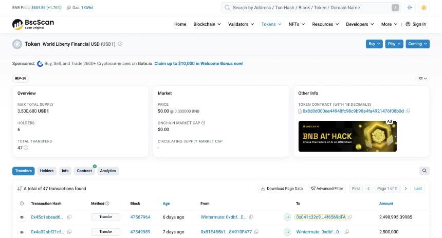Click in the search address input field
Image resolution: width=442 pixels, height=238 pixels.
click(310, 8)
